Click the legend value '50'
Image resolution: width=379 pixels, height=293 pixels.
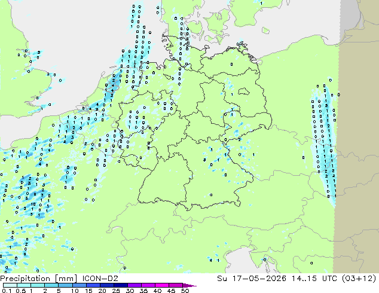[x=185, y=291]
